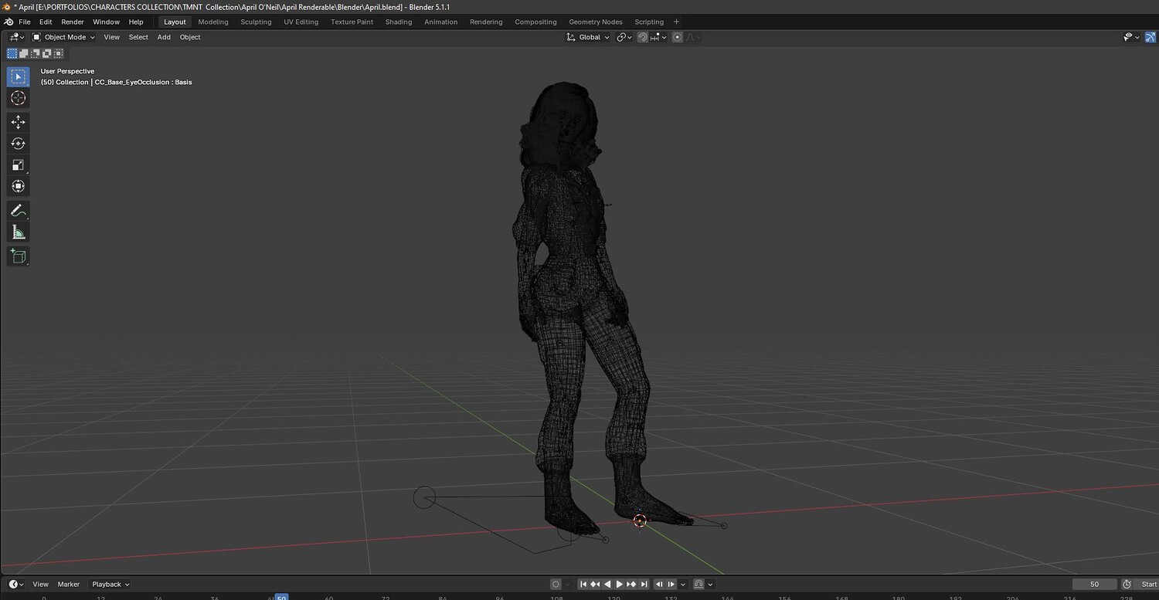Switch to the Compositing workspace tab
This screenshot has width=1159, height=600.
[535, 22]
